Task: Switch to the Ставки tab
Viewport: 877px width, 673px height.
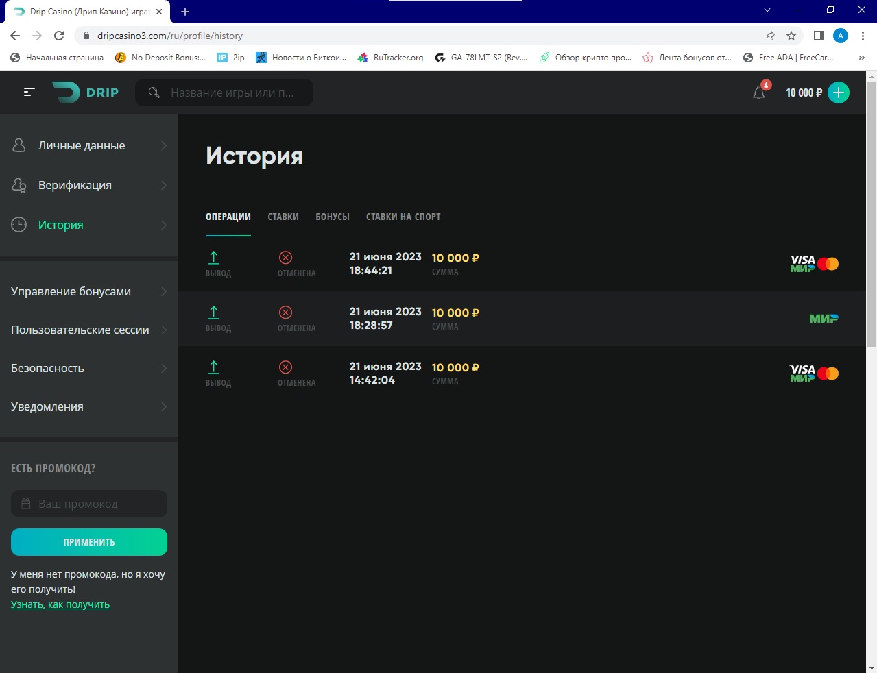Action: tap(283, 217)
